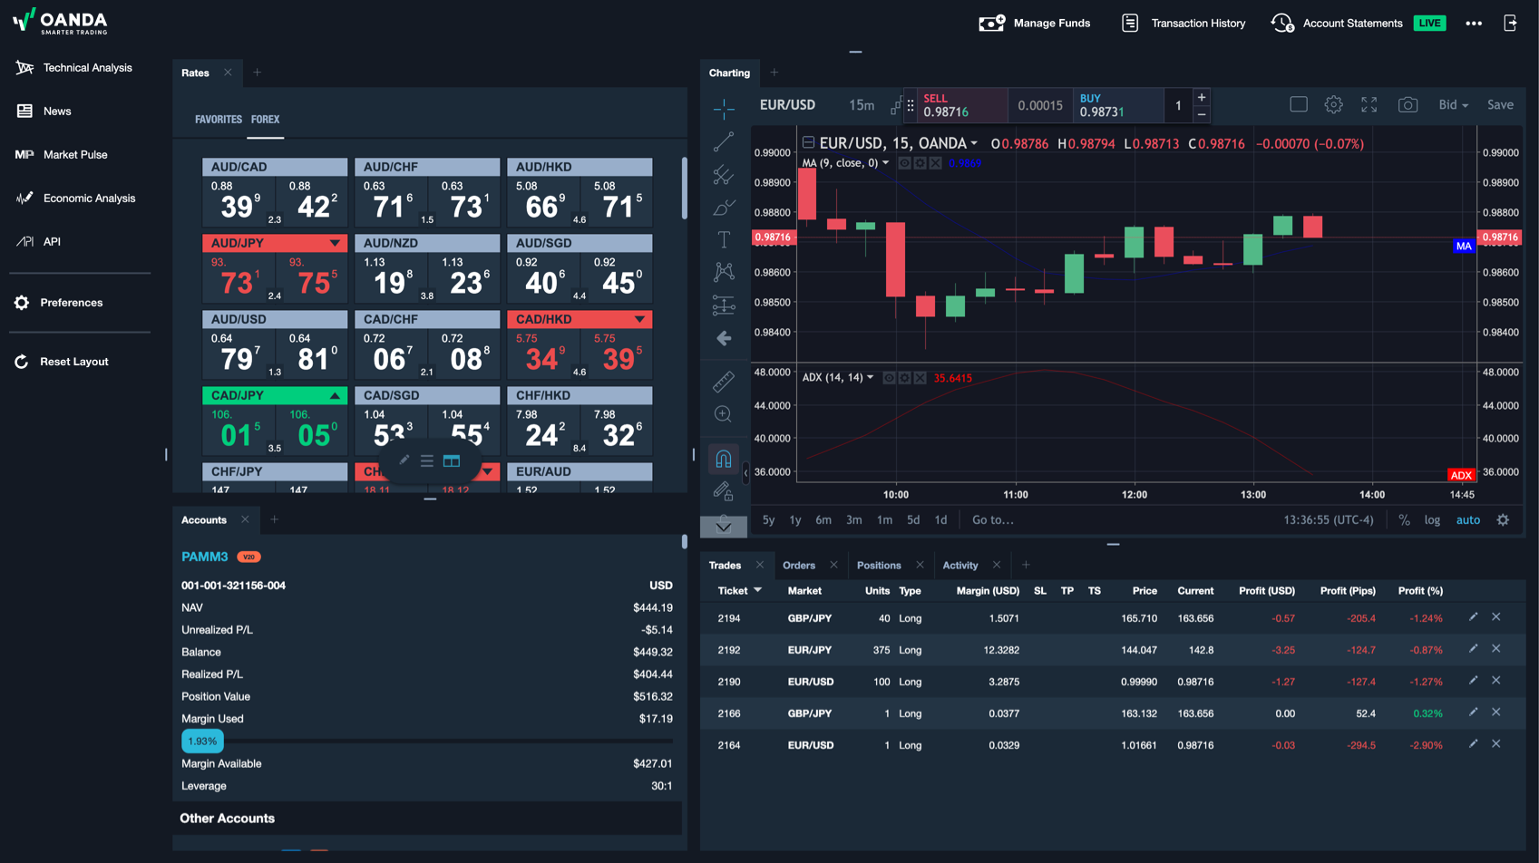Toggle lock all drawings on the chart
Screen dimensions: 1539x863
point(724,492)
